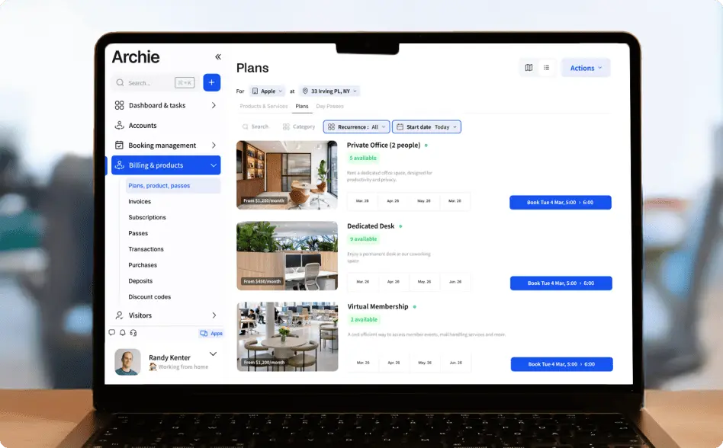Open the 33 Irving PL, NY location dropdown
Viewport: 723px width, 448px height.
point(329,91)
